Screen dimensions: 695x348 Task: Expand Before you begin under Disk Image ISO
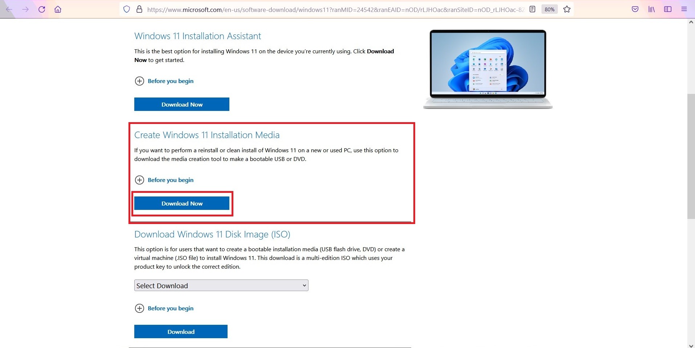164,308
